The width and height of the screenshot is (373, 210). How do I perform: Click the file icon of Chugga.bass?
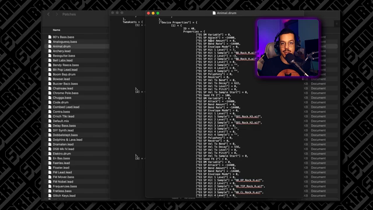[50, 97]
